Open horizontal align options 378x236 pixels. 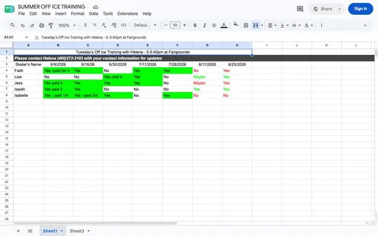coord(272,25)
